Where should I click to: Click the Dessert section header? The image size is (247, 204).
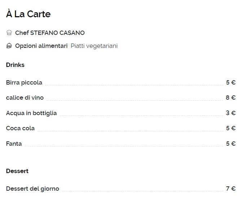pos(17,171)
